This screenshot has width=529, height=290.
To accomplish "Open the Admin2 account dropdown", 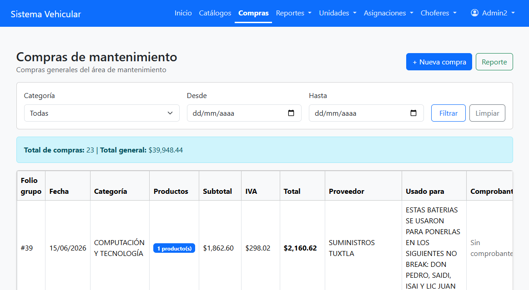I will click(x=493, y=13).
